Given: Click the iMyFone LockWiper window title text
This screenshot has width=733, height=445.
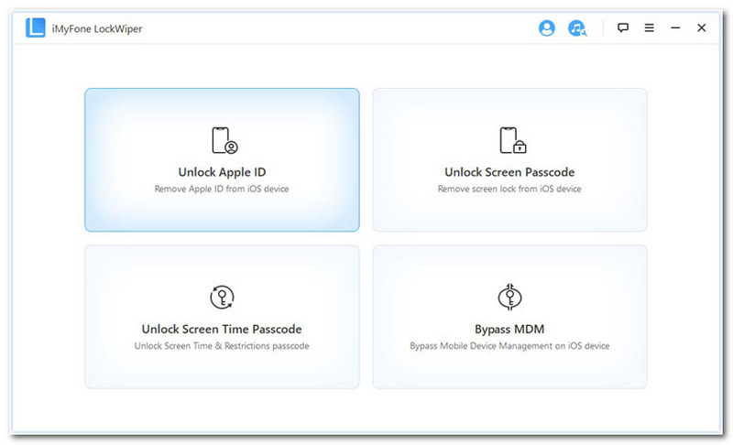Looking at the screenshot, I should pos(97,28).
